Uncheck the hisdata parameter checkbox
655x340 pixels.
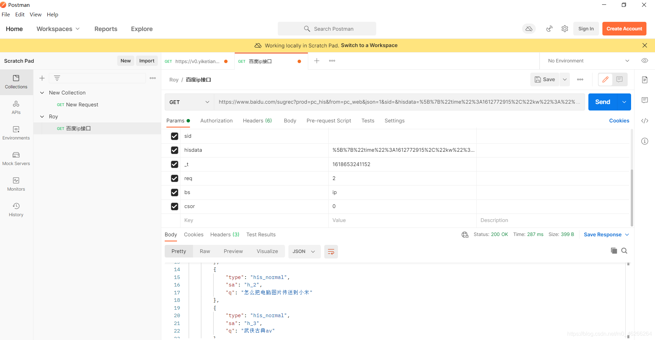175,150
